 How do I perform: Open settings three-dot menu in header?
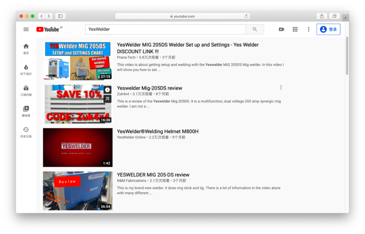[x=309, y=29]
